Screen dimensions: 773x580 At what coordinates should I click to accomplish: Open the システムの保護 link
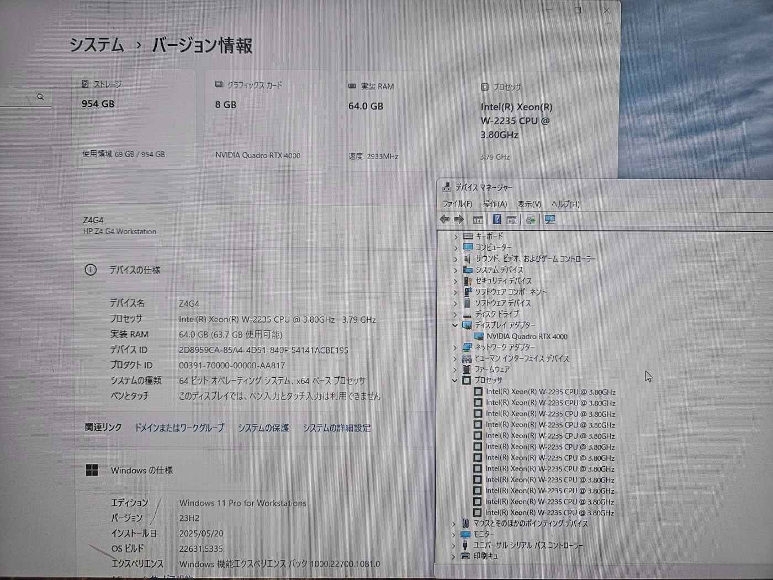(x=263, y=428)
